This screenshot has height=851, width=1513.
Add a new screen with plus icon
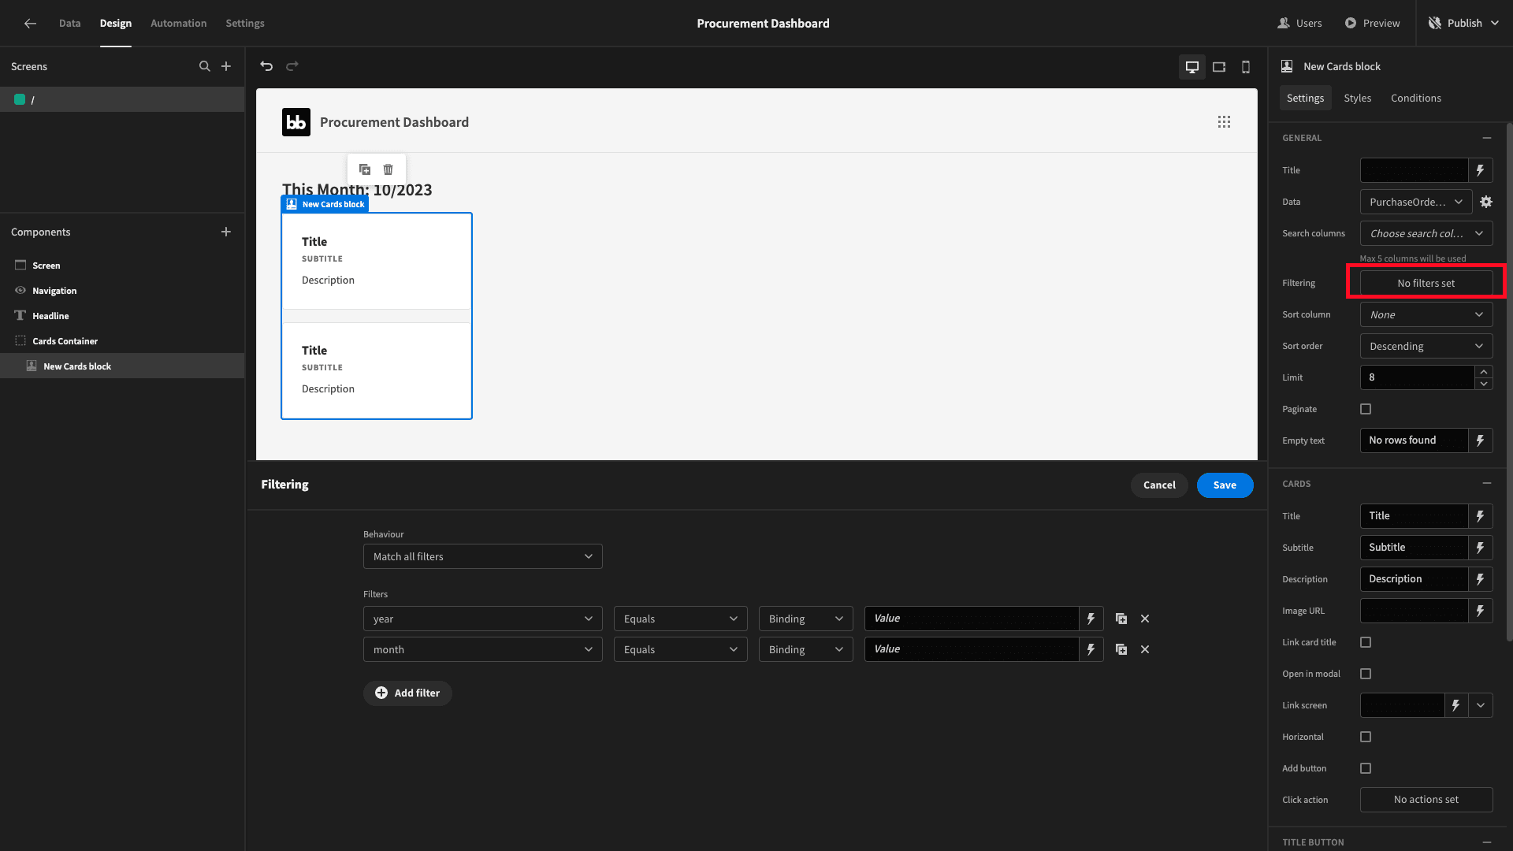[226, 66]
